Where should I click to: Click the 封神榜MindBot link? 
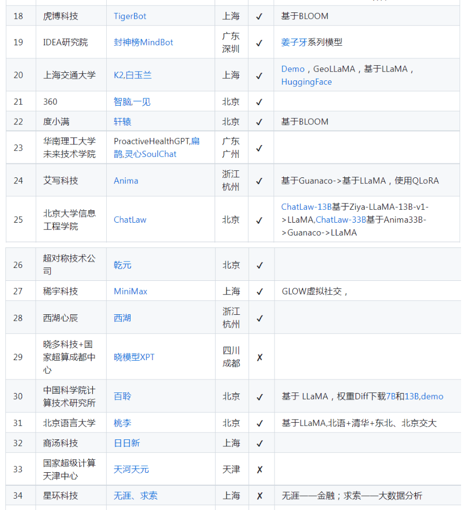[143, 42]
